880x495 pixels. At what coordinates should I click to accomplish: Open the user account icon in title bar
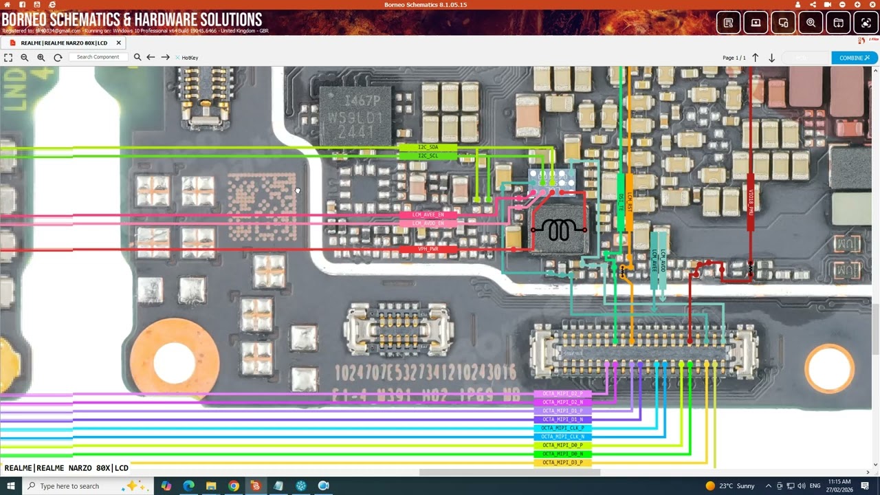click(797, 5)
